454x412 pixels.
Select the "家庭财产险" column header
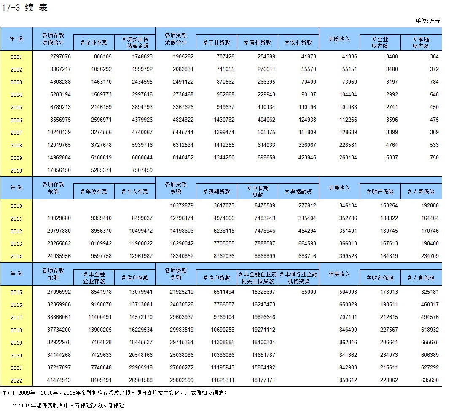pyautogui.click(x=421, y=43)
